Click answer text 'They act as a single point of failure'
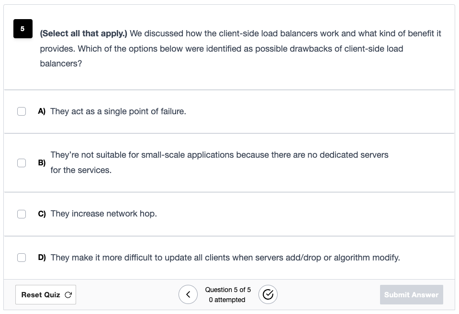459x314 pixels. pyautogui.click(x=118, y=111)
